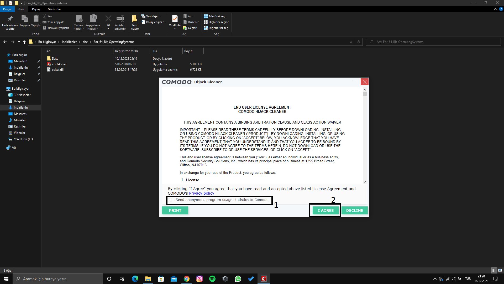Click the Özellikler (Properties) icon
504x284 pixels.
coord(175,19)
